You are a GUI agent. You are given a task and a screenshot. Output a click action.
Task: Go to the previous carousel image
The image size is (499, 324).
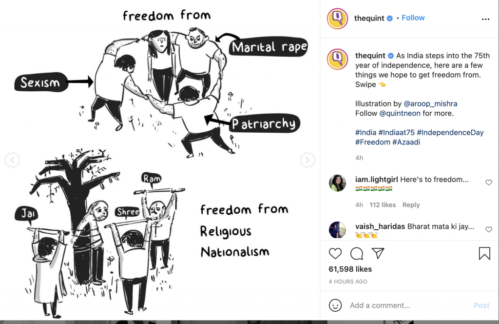[x=12, y=160]
